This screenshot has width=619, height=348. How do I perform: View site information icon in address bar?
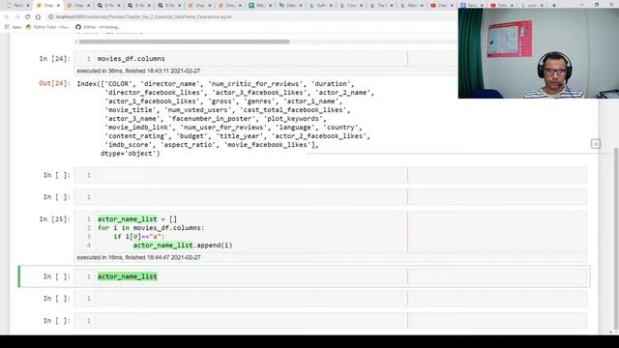(51, 17)
